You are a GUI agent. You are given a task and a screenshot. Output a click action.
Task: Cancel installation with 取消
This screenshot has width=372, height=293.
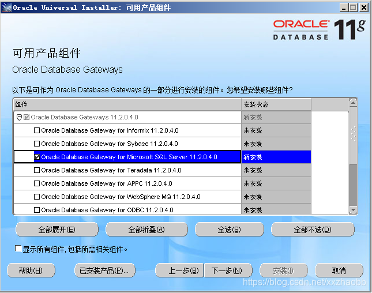point(339,271)
